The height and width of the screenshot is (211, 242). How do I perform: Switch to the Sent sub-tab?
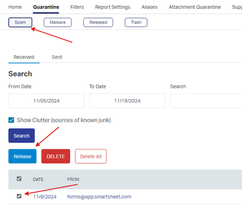coord(57,57)
